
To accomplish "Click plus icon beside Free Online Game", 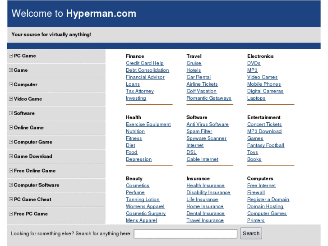I will click(x=11, y=171).
